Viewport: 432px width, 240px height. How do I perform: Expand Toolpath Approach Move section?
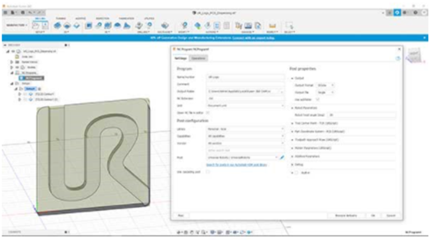pos(292,140)
